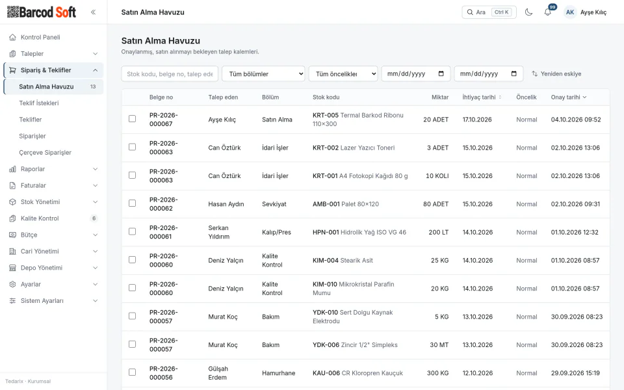Click the Kalite Kontrol icon

point(13,218)
